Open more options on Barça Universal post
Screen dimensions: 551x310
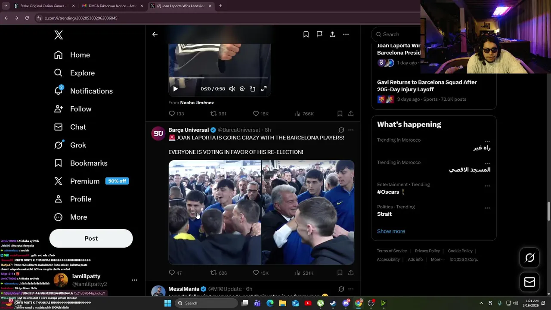pyautogui.click(x=351, y=130)
